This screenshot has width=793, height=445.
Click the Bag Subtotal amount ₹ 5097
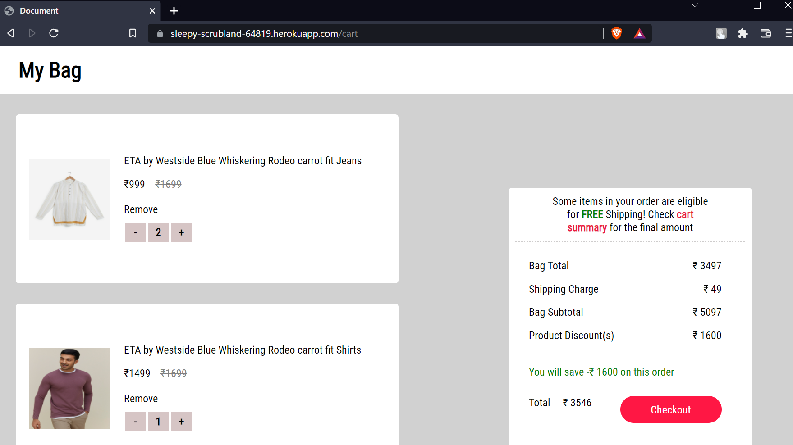[x=707, y=312]
